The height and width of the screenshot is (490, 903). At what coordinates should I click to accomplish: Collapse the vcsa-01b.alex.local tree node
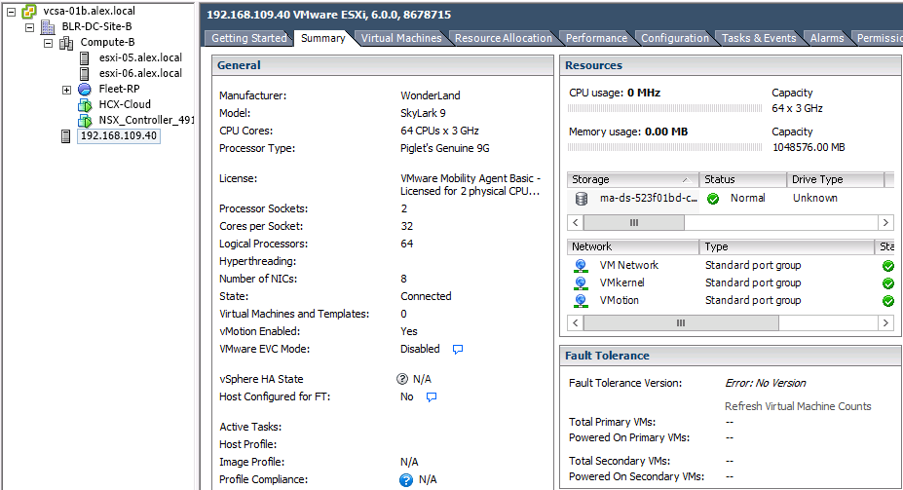tap(10, 11)
